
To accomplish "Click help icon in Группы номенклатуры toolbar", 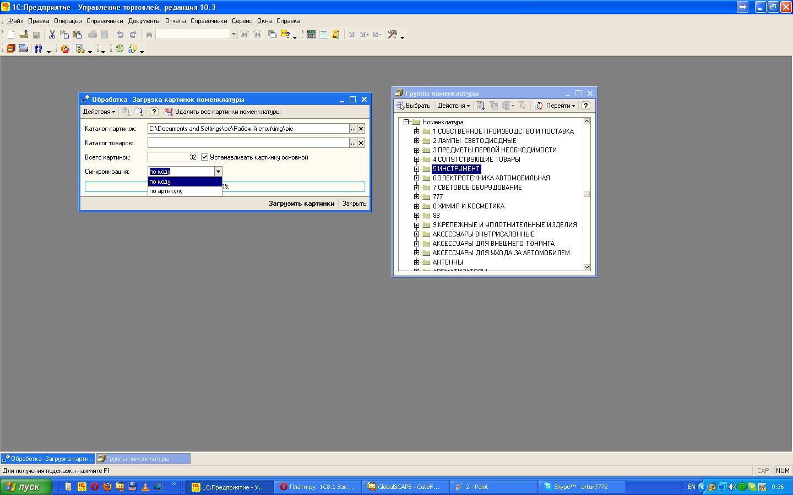I will point(586,106).
